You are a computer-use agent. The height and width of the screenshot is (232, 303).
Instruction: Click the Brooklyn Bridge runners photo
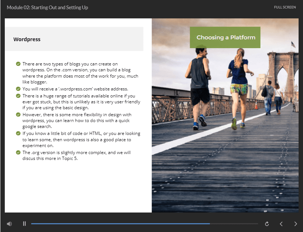[225, 115]
